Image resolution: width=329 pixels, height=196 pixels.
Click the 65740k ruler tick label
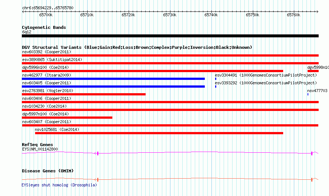[x=211, y=15]
